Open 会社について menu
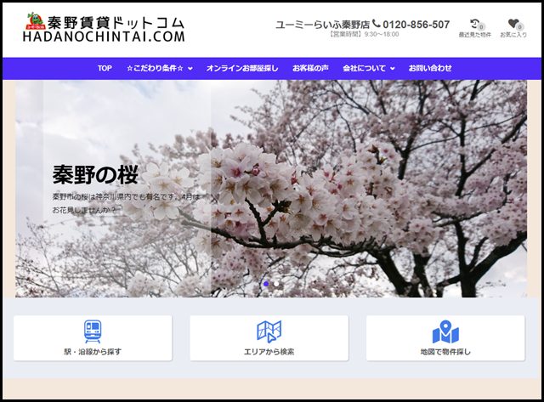This screenshot has width=544, height=402. pyautogui.click(x=364, y=68)
